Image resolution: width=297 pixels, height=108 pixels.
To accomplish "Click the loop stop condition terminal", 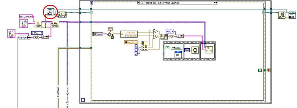I will click(268, 70).
